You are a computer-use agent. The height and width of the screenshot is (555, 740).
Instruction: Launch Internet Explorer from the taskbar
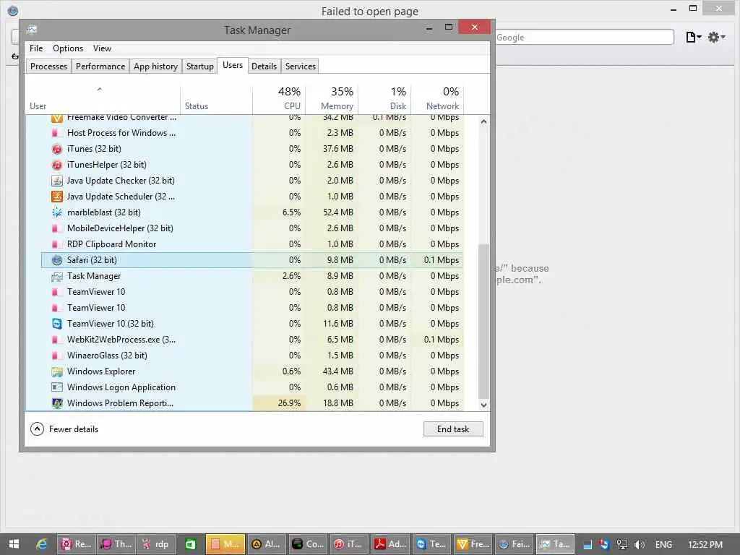pyautogui.click(x=42, y=544)
